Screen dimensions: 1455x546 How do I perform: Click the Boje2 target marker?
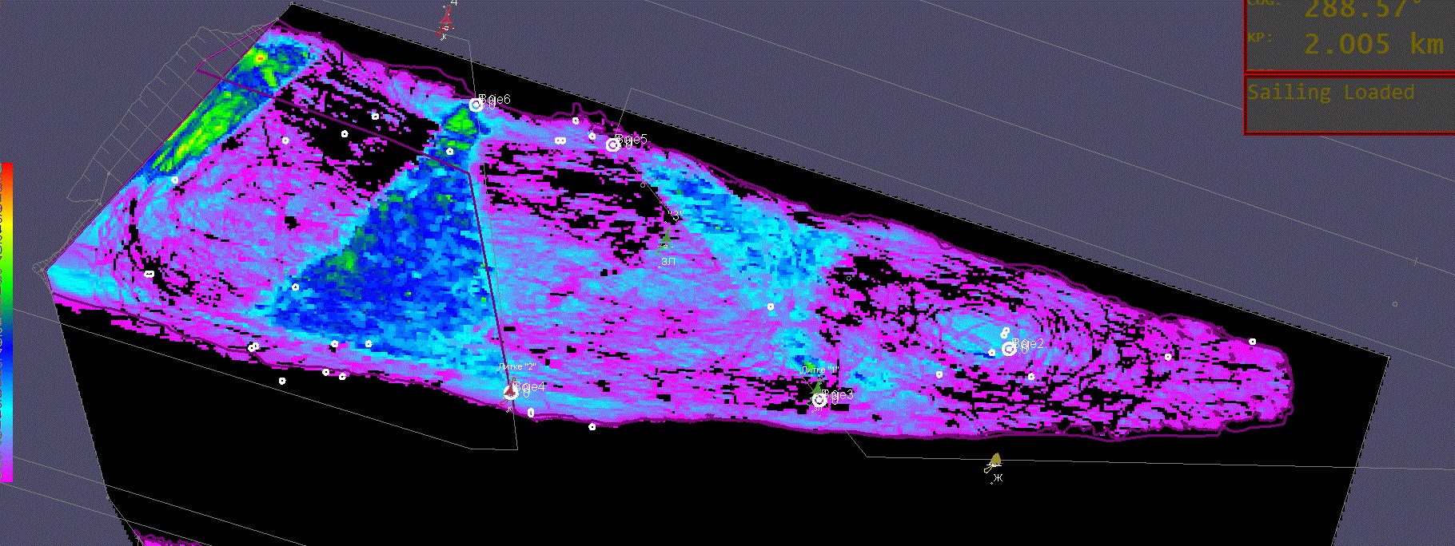pos(1009,349)
